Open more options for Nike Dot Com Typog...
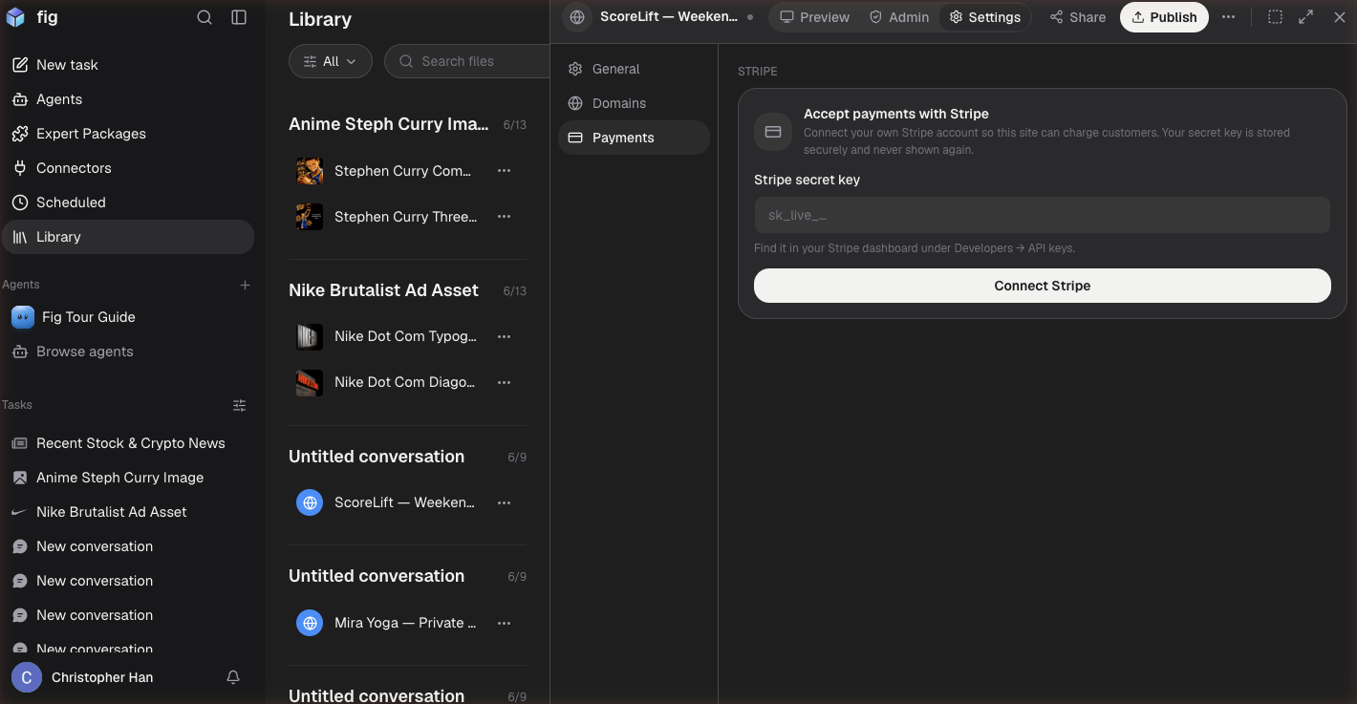 pos(504,336)
